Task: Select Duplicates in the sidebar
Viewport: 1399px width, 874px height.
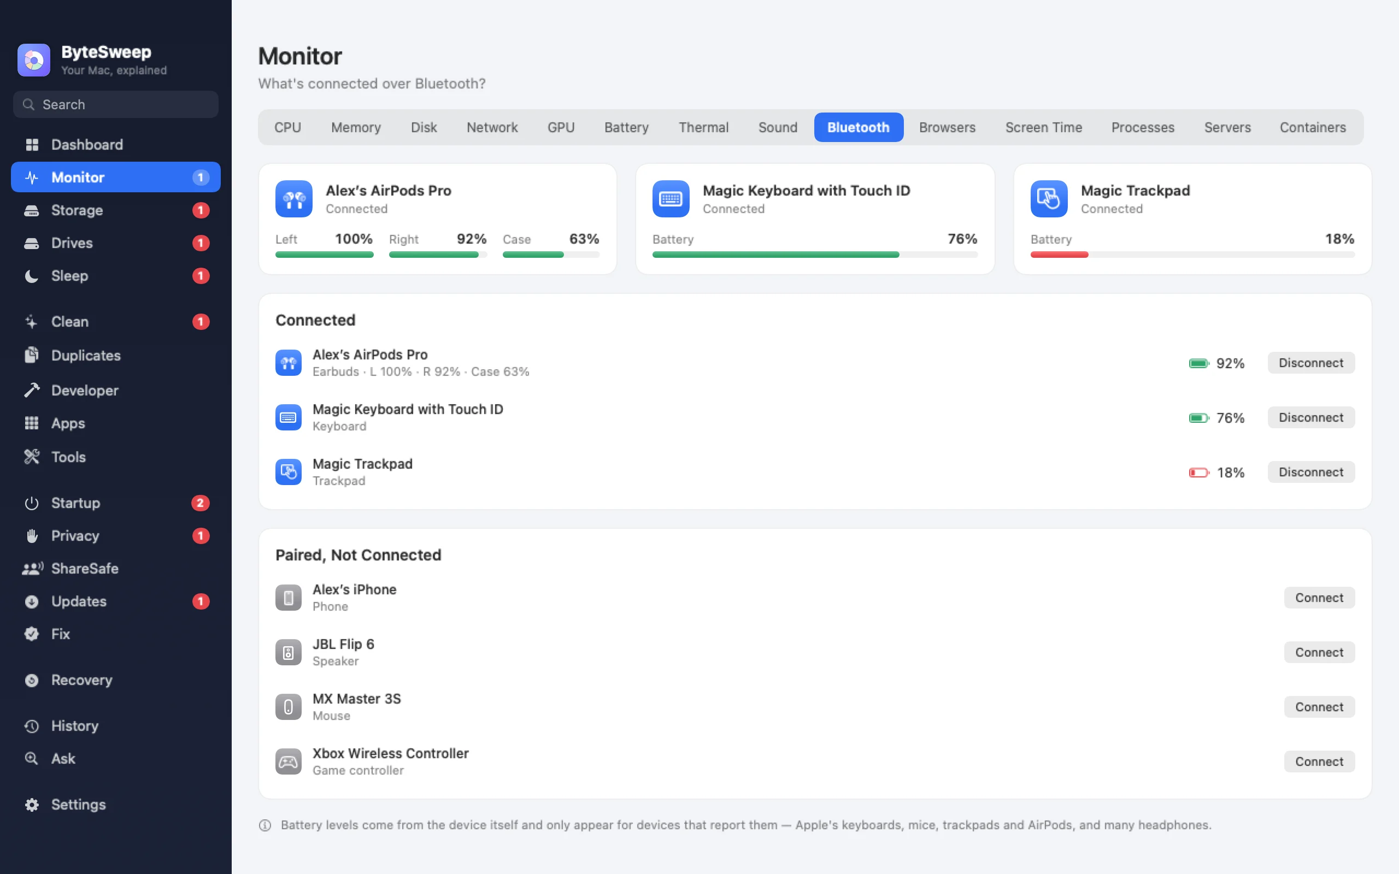Action: coord(116,356)
